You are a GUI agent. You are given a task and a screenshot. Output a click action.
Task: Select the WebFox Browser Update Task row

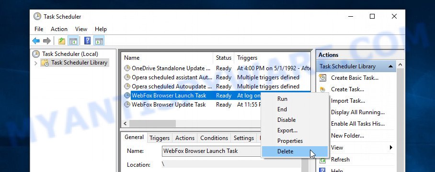pos(192,105)
